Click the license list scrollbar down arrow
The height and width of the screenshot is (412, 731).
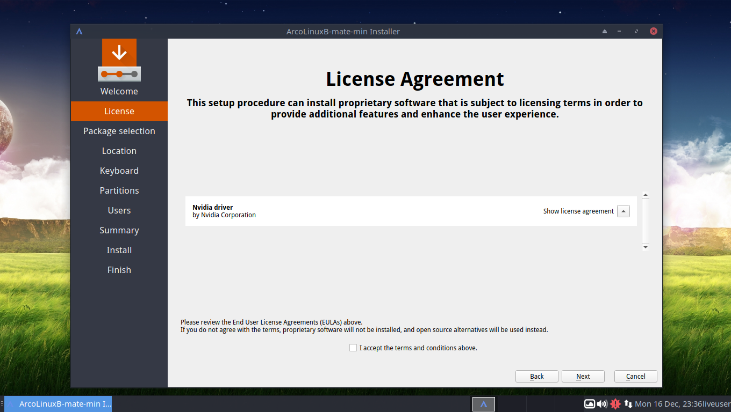(x=646, y=247)
